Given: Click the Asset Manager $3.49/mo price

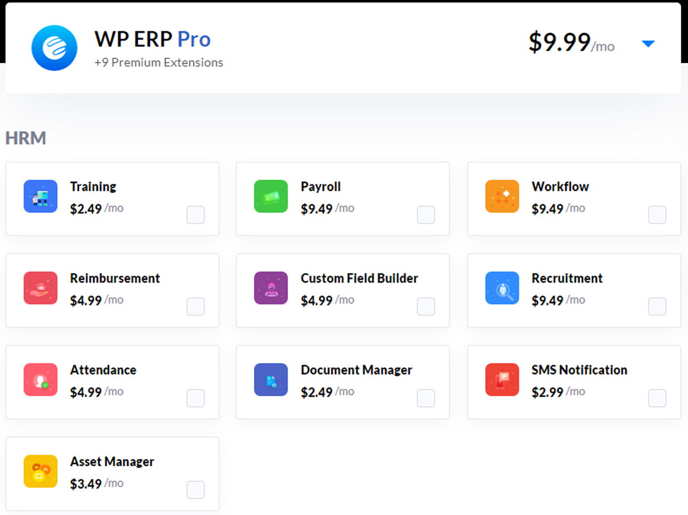Looking at the screenshot, I should (x=97, y=484).
